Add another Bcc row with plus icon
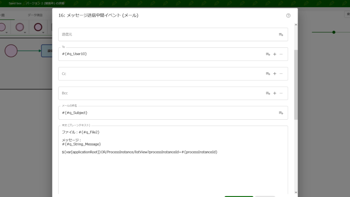350x197 pixels. pyautogui.click(x=275, y=93)
